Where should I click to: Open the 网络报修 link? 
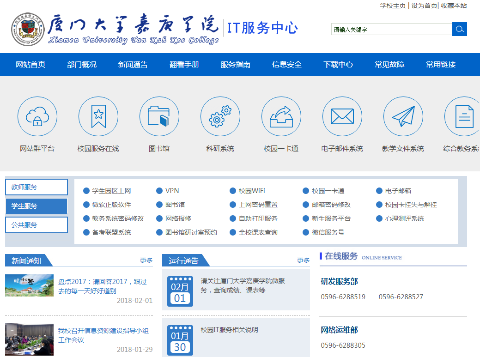coord(178,218)
